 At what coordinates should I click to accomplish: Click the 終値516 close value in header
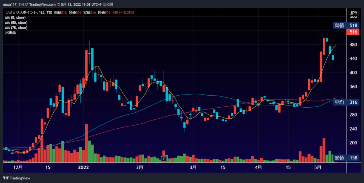(104, 13)
